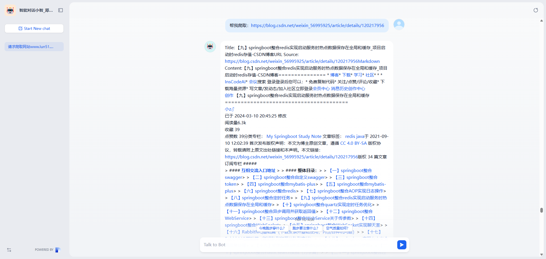Click the user avatar beside the sent message
This screenshot has width=546, height=259.
coord(399,24)
